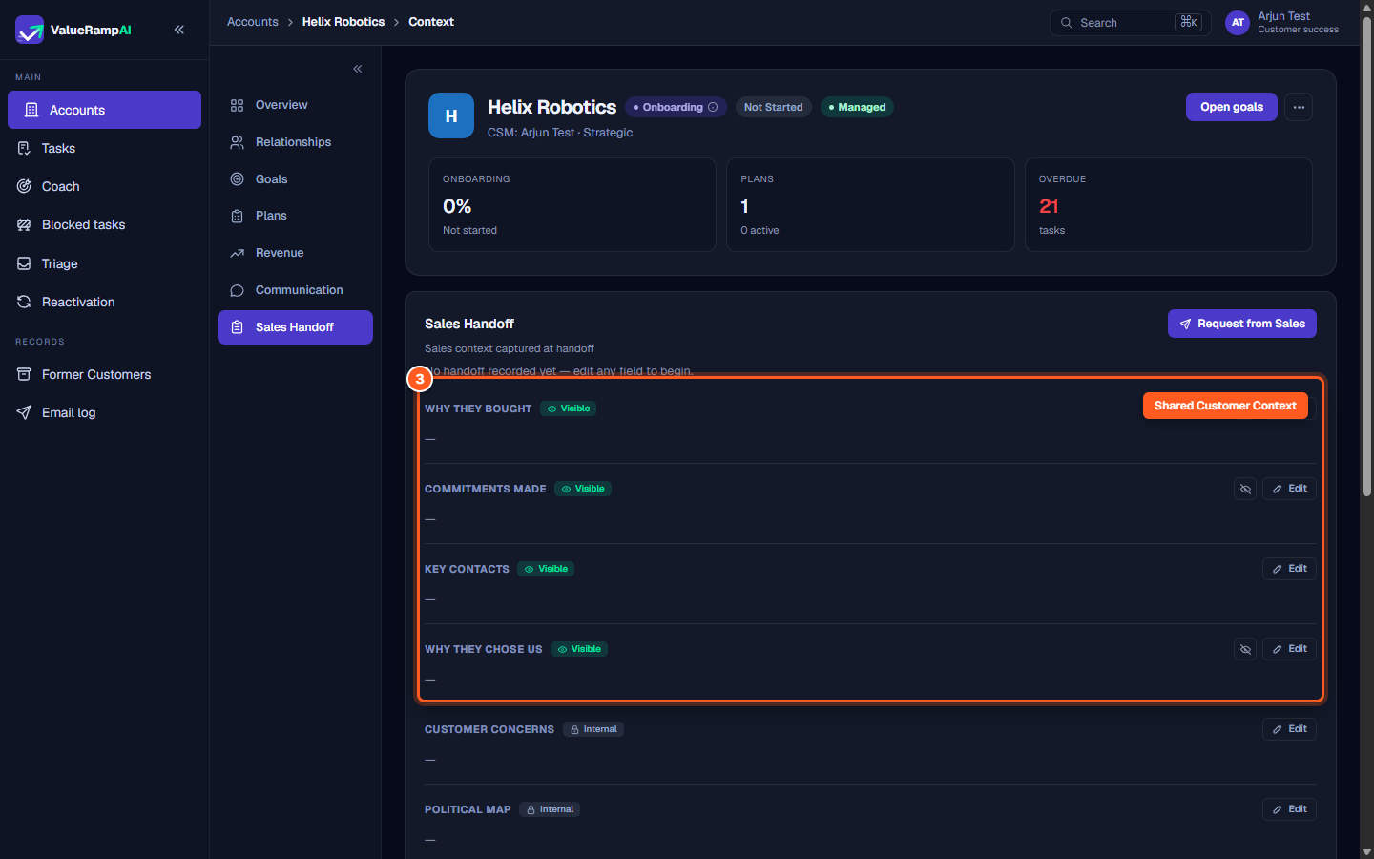Switch to the Relationships tab
1374x859 pixels.
tap(295, 142)
